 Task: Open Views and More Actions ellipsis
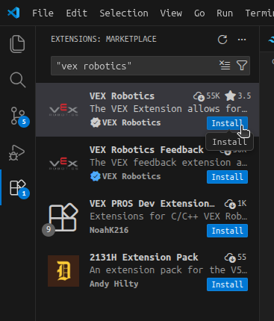[242, 40]
